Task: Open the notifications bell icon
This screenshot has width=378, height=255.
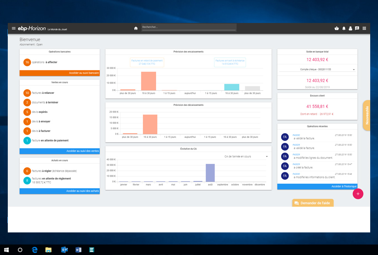Action: [x=343, y=28]
